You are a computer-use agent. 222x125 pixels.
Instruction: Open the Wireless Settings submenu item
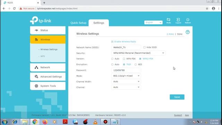click(x=49, y=49)
